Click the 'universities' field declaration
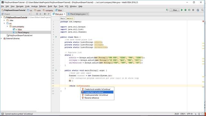This screenshot has width=206, height=116. (100, 47)
